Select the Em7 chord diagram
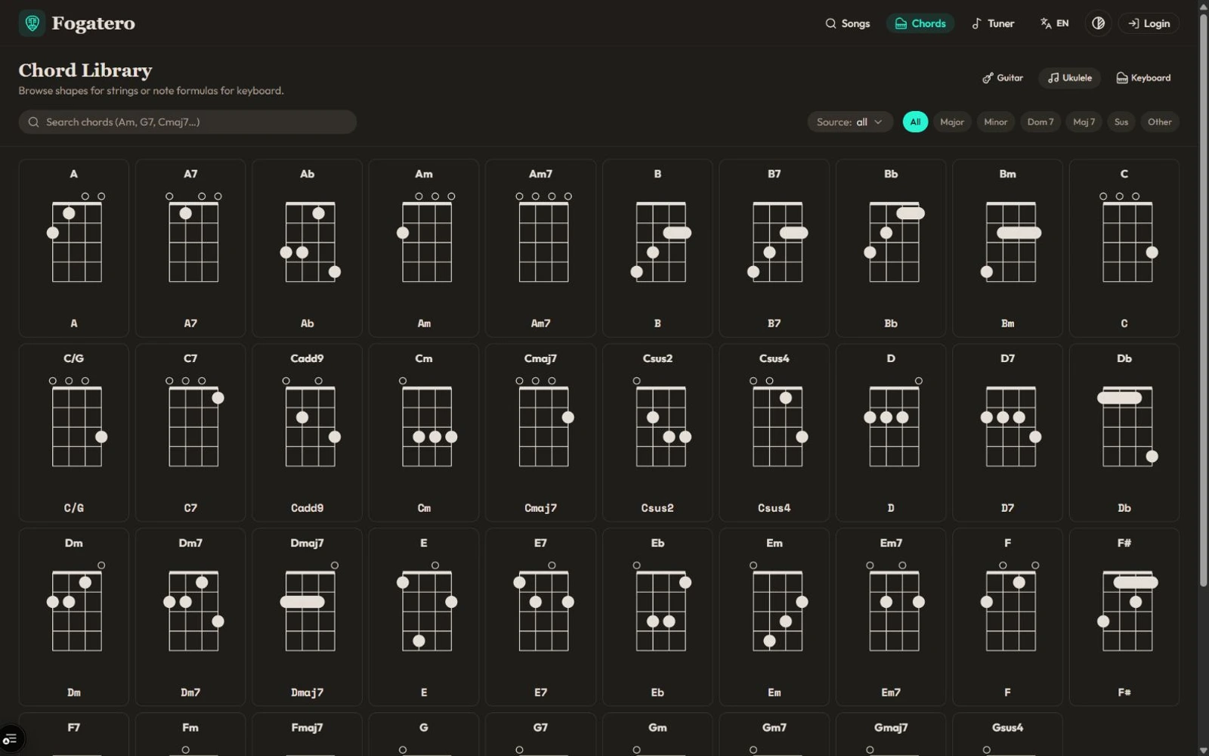This screenshot has width=1209, height=756. tap(891, 617)
